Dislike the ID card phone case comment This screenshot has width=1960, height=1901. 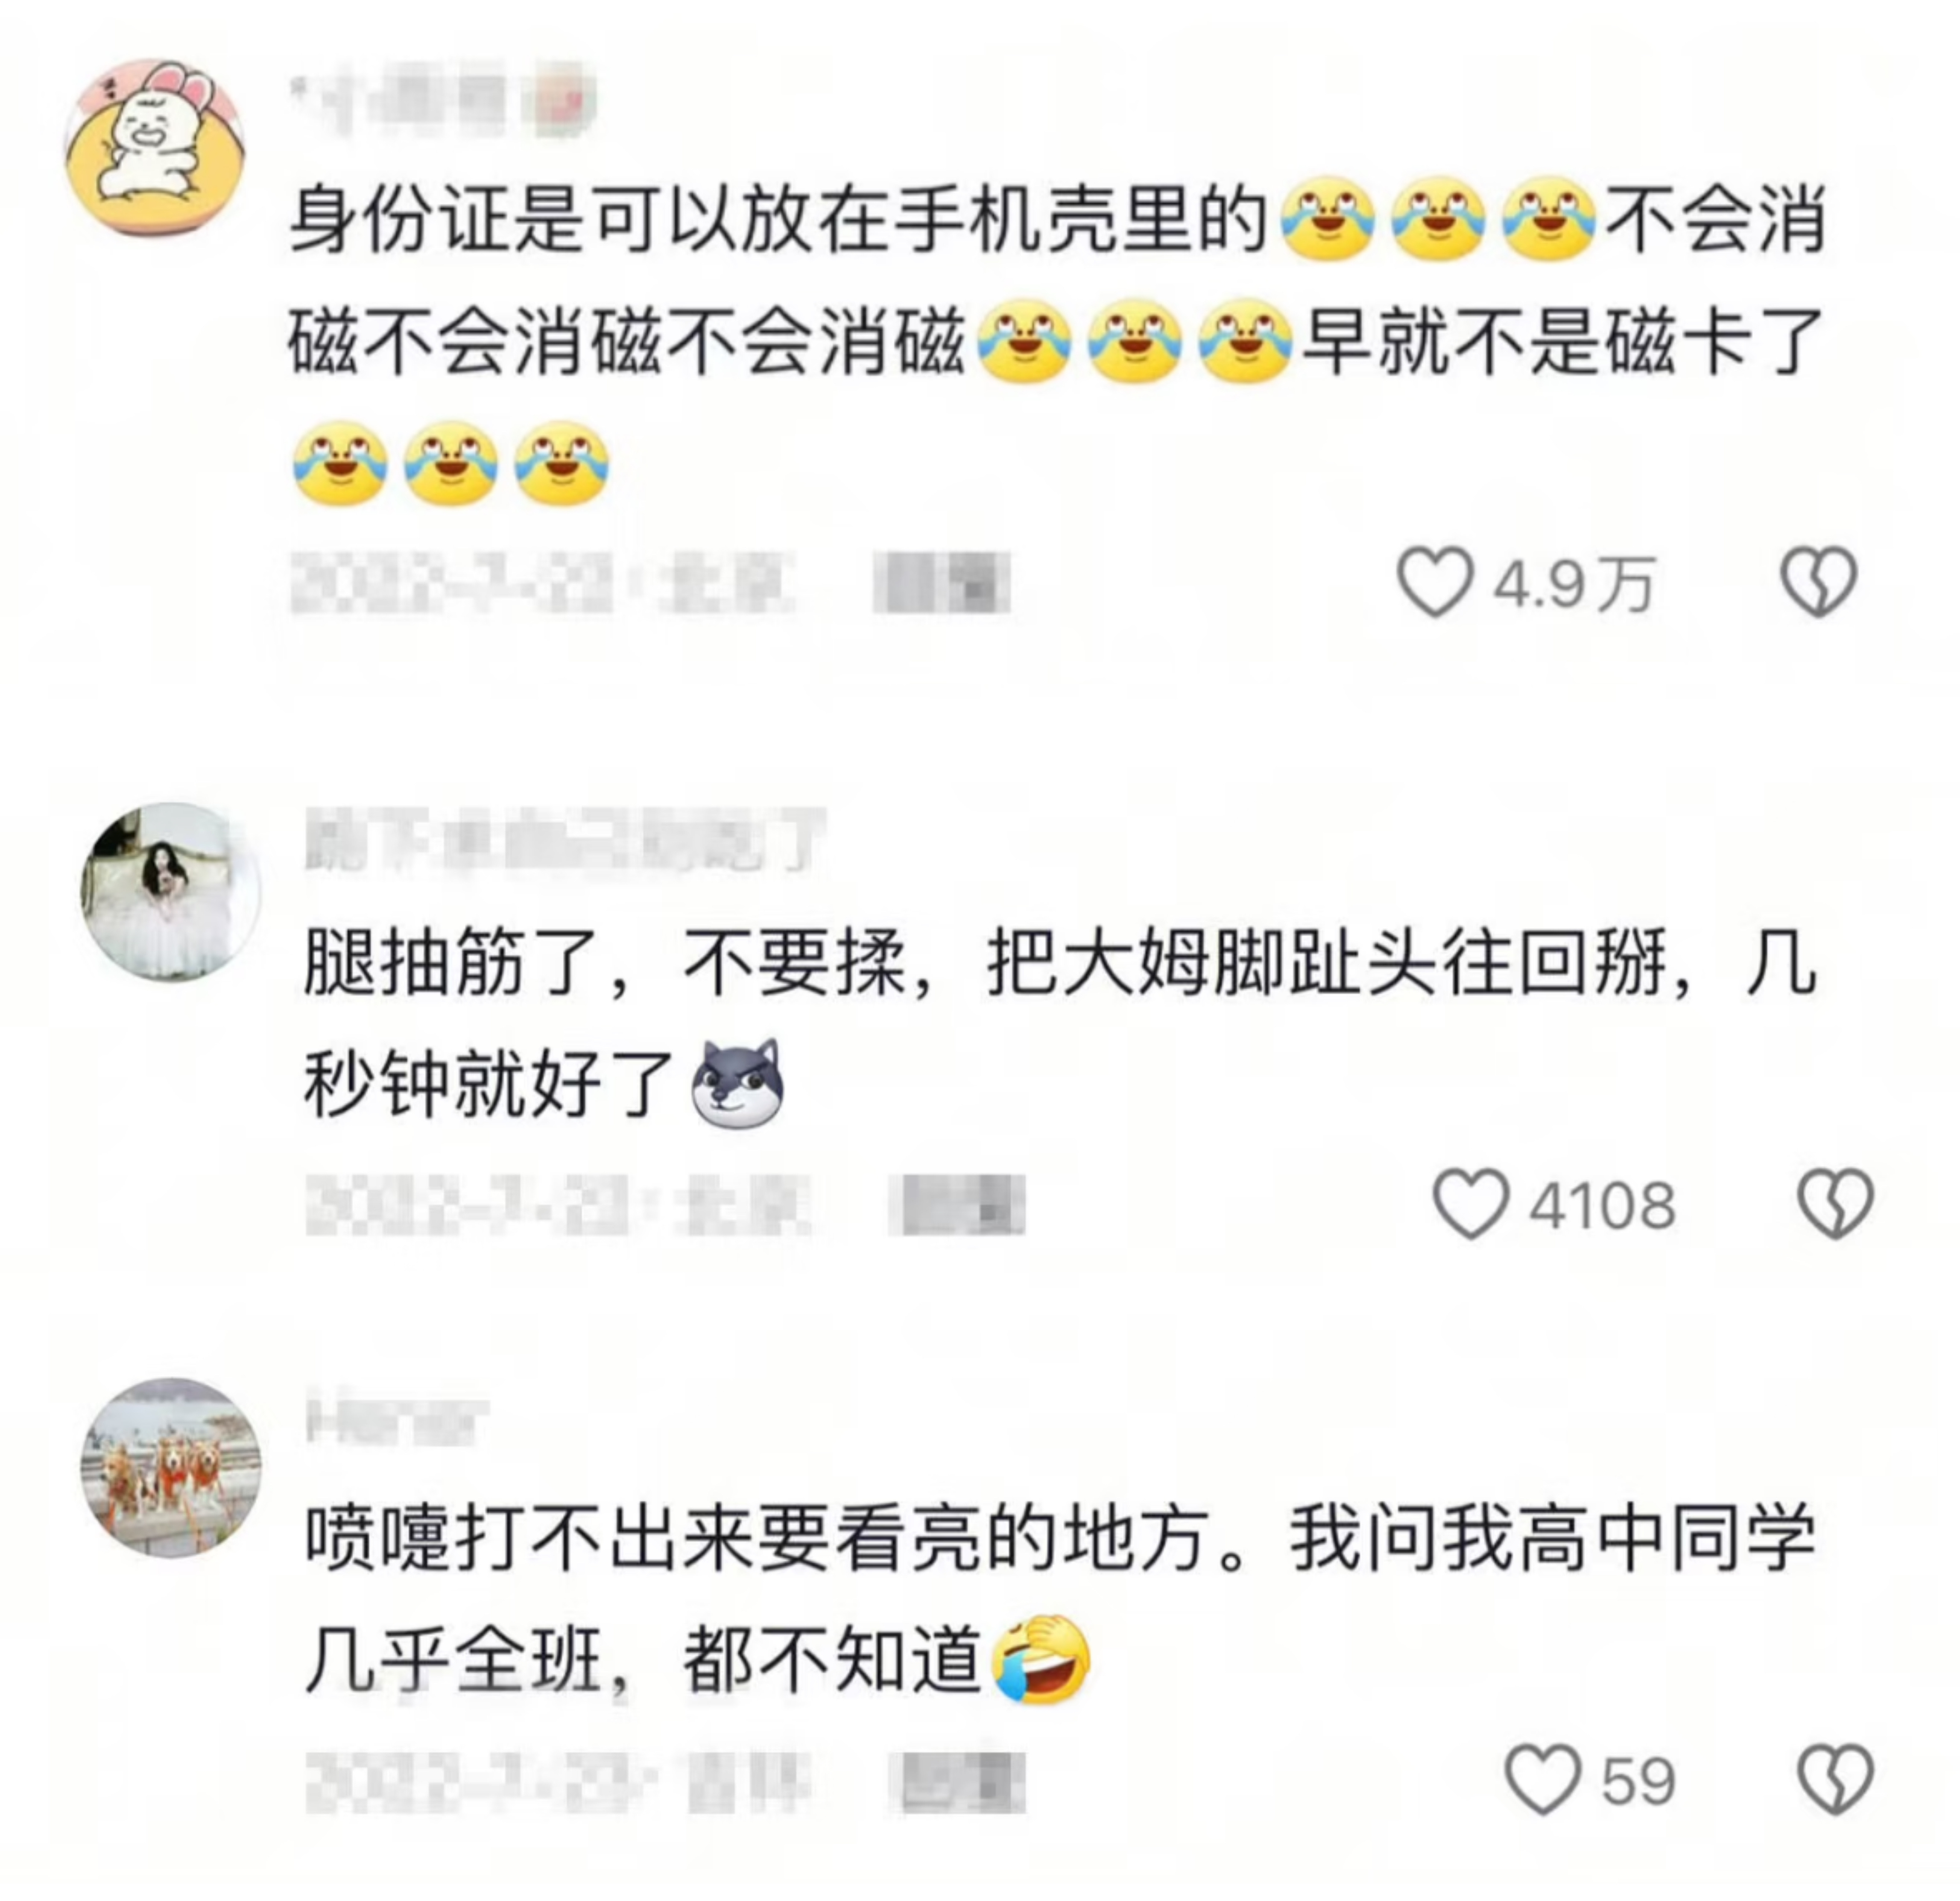(x=1819, y=582)
